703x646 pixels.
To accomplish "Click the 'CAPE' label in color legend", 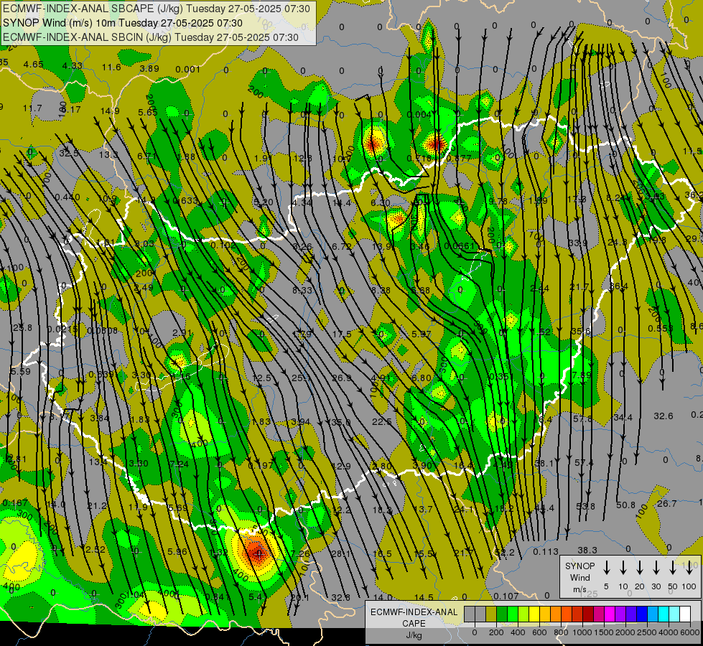I will [x=414, y=624].
